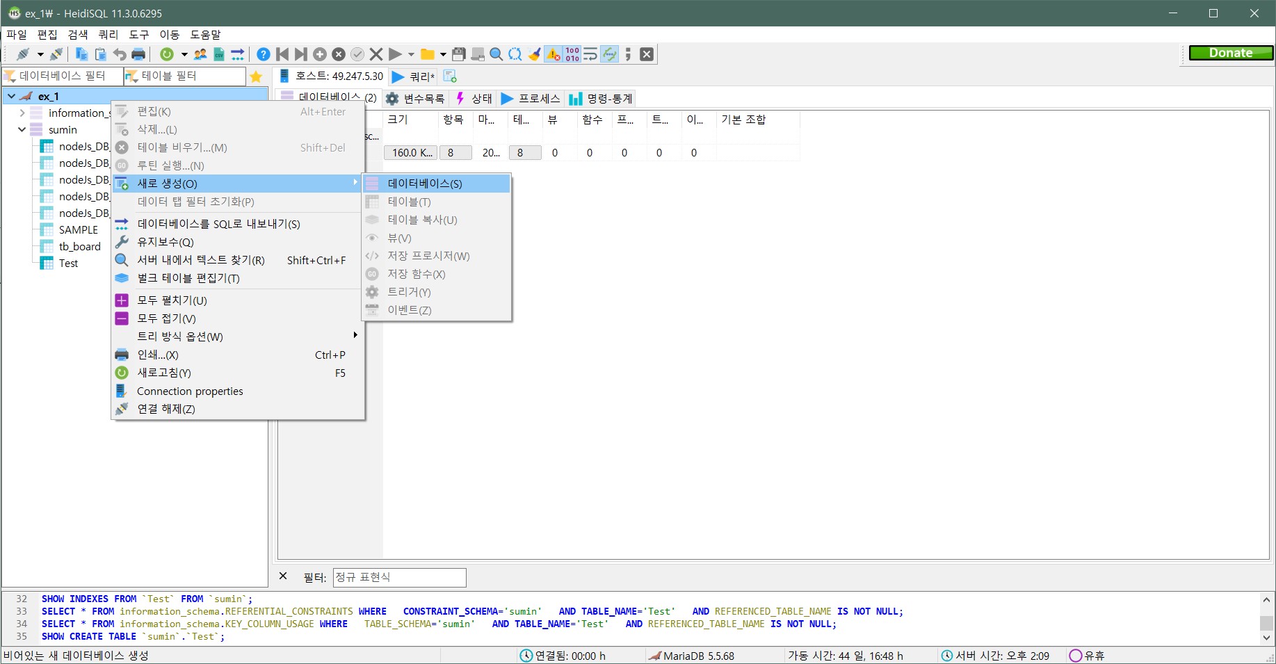
Task: Choose Connection properties in the context menu
Action: [x=238, y=391]
